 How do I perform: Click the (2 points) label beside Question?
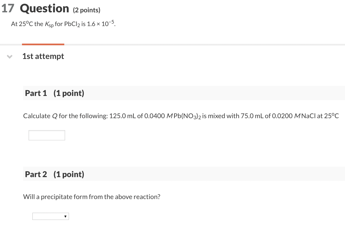click(x=87, y=10)
